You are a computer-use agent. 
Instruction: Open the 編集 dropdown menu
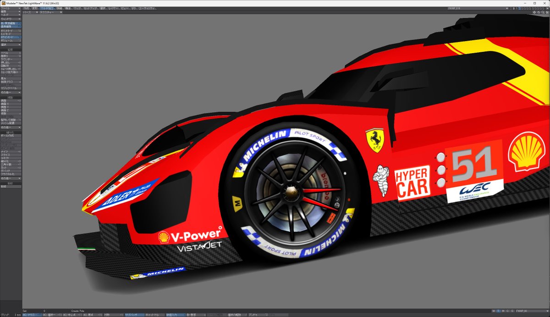[x=11, y=11]
